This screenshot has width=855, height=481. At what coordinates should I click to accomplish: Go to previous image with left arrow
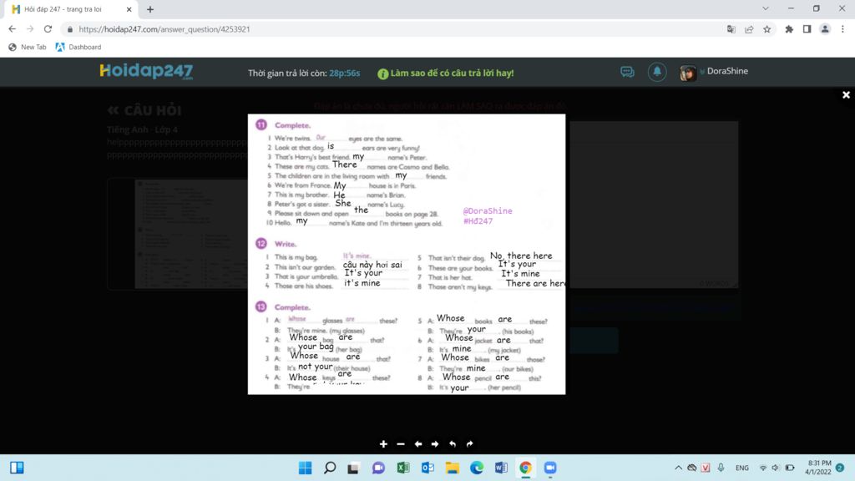(418, 444)
